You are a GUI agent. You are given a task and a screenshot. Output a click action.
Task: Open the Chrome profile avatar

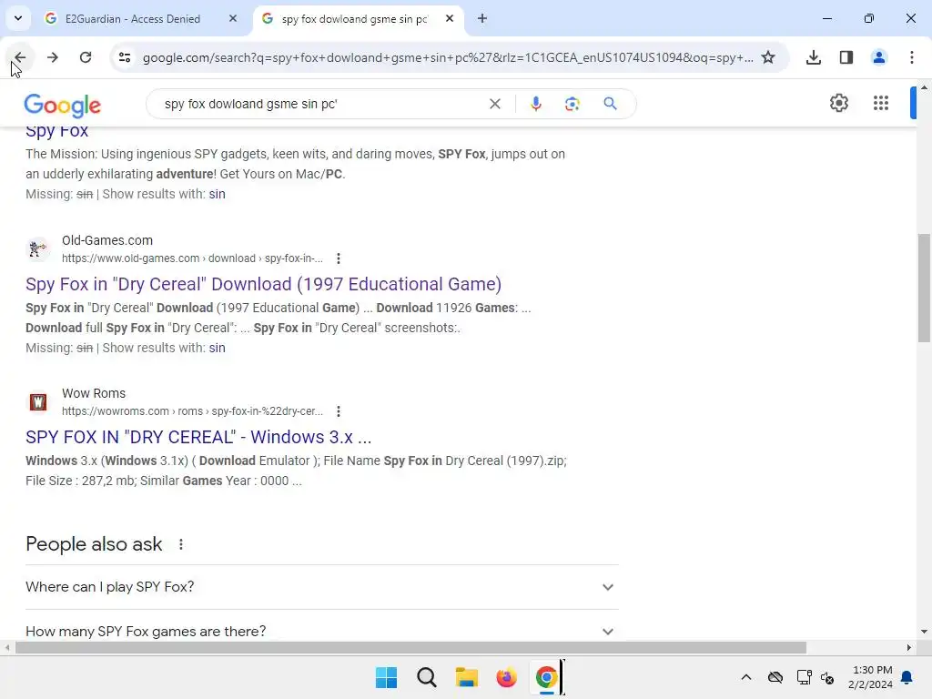878,57
